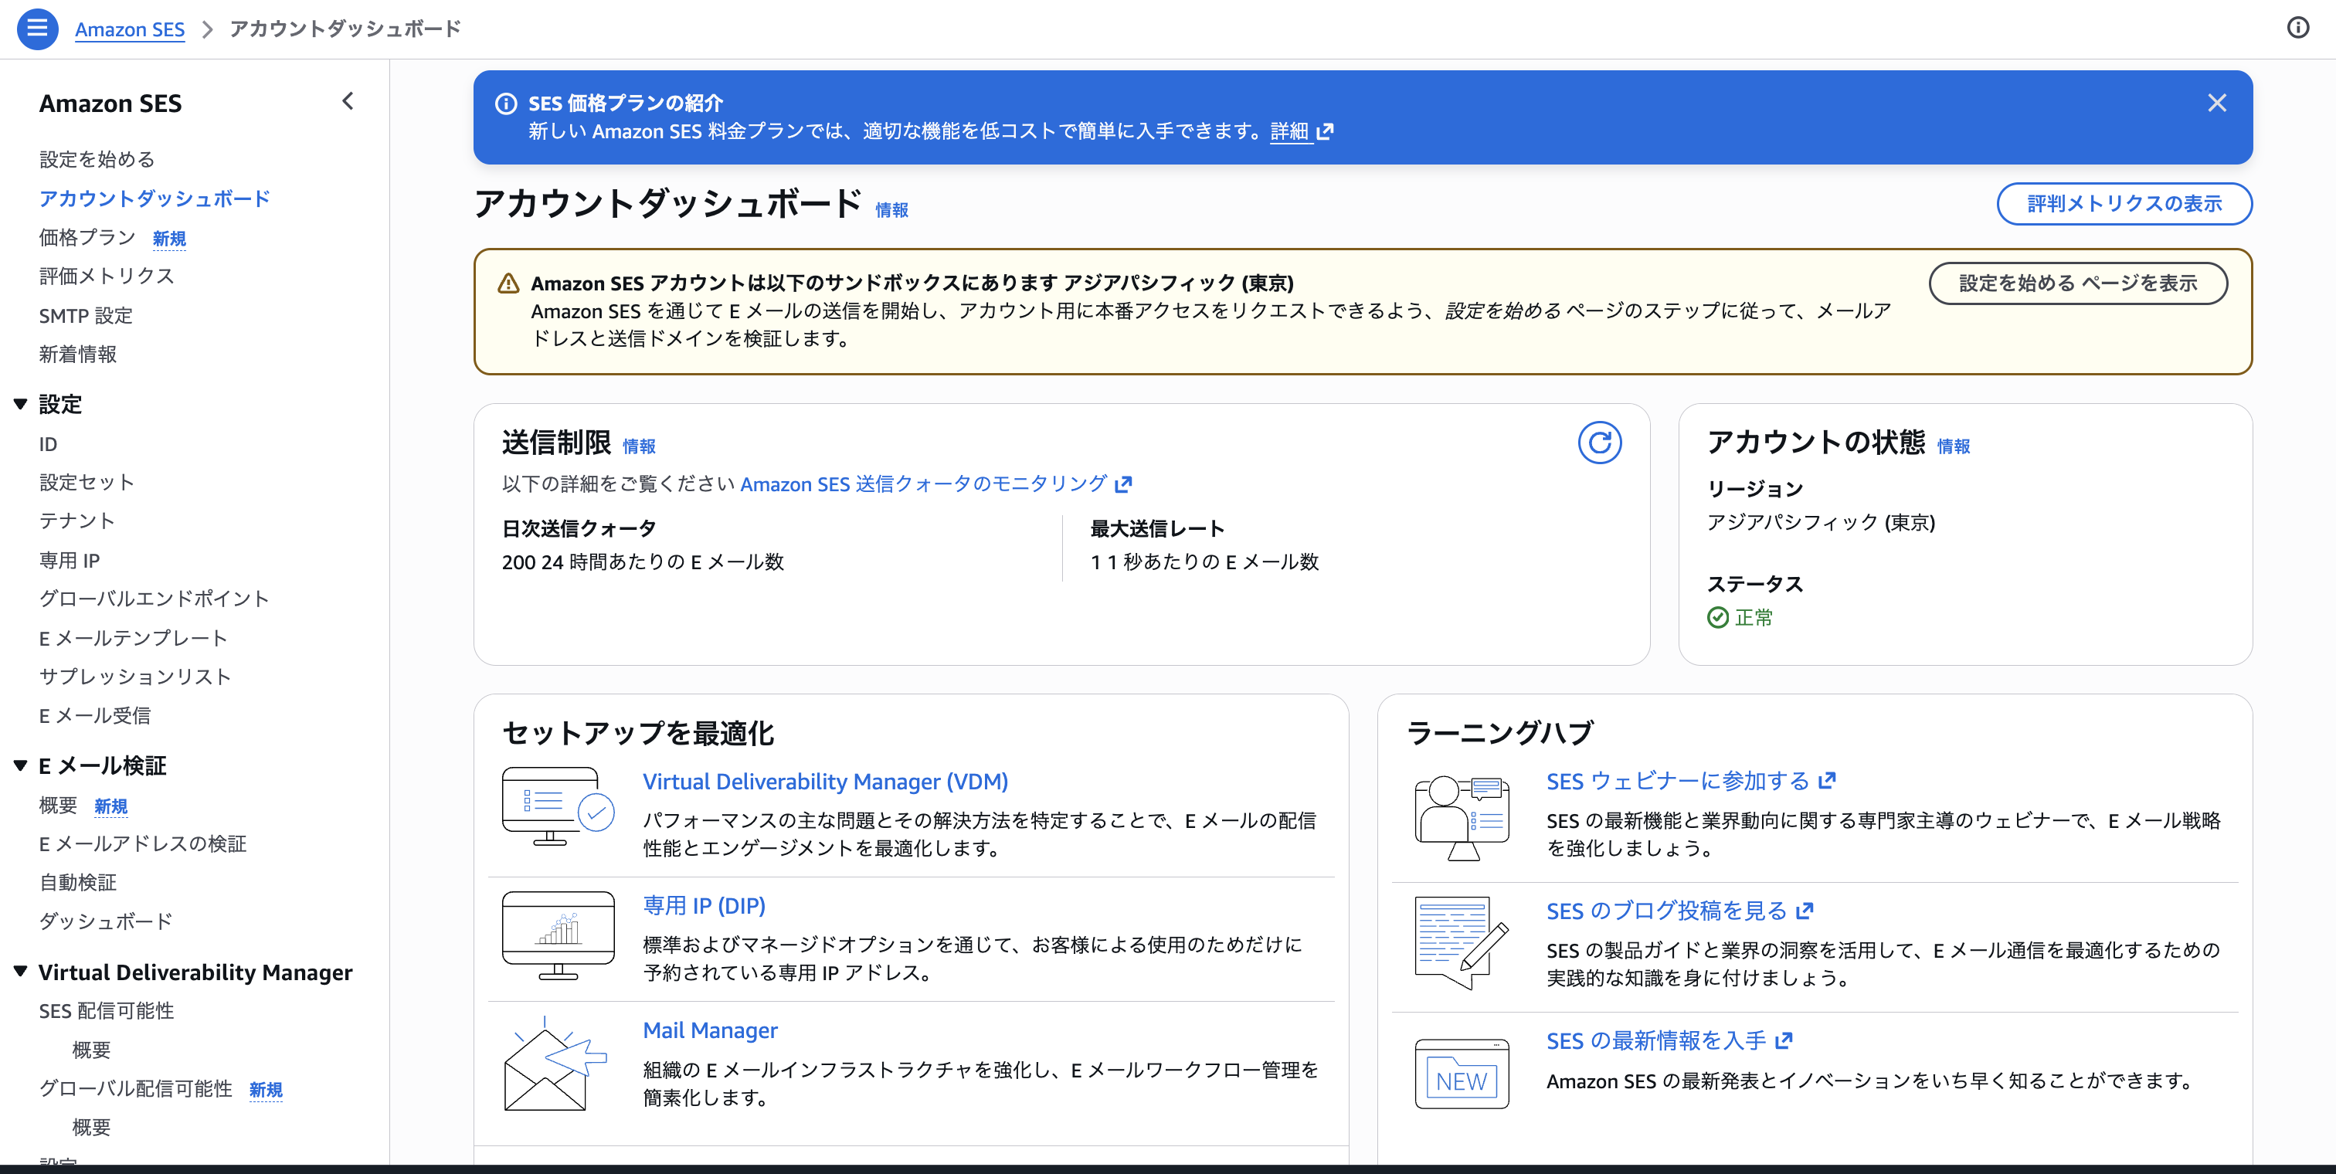The image size is (2336, 1174).
Task: Click the 新規 badge beside E メール検証 概要
Action: pyautogui.click(x=110, y=806)
